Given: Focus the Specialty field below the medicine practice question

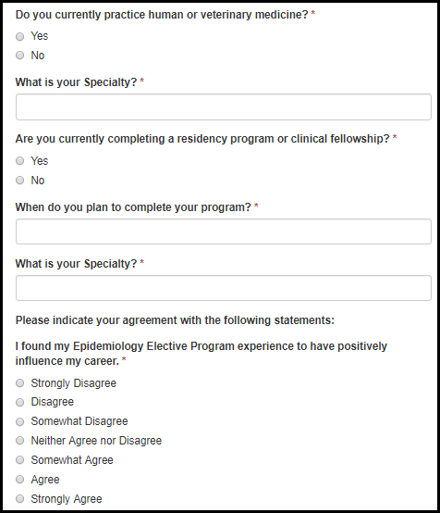Looking at the screenshot, I should pos(224,107).
